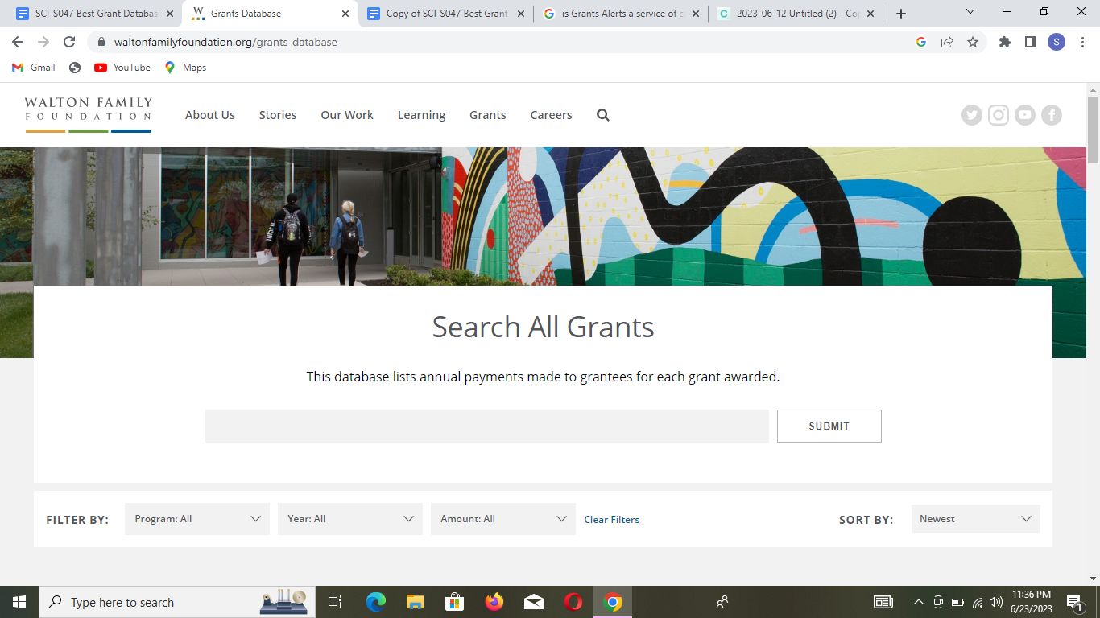Screen dimensions: 1100x618
Task: Click the Submit search button
Action: click(x=829, y=426)
